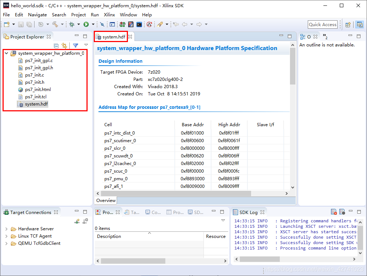The height and width of the screenshot is (276, 367).
Task: Open the Project Explorer view menu
Action: coord(86,45)
